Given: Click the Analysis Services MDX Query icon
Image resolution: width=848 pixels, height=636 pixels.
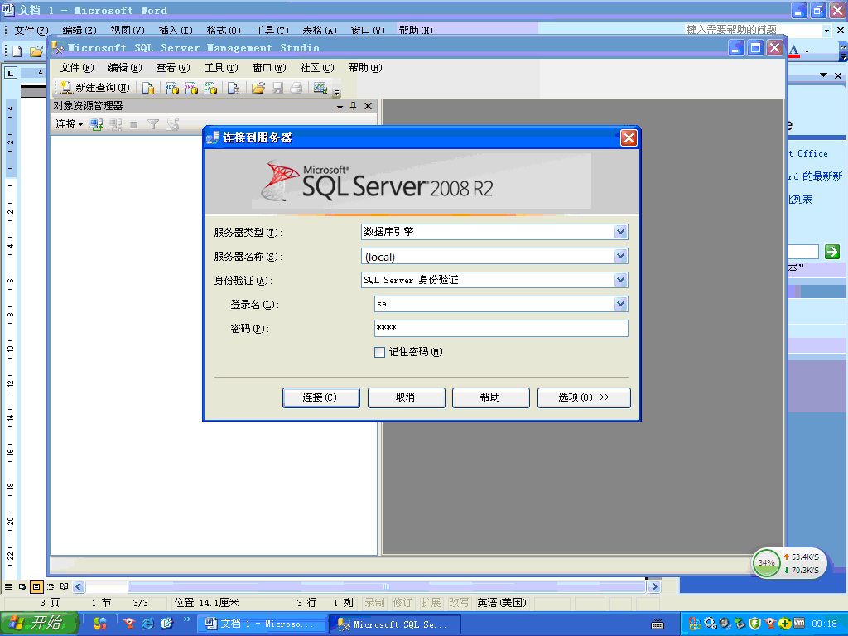Looking at the screenshot, I should [170, 88].
